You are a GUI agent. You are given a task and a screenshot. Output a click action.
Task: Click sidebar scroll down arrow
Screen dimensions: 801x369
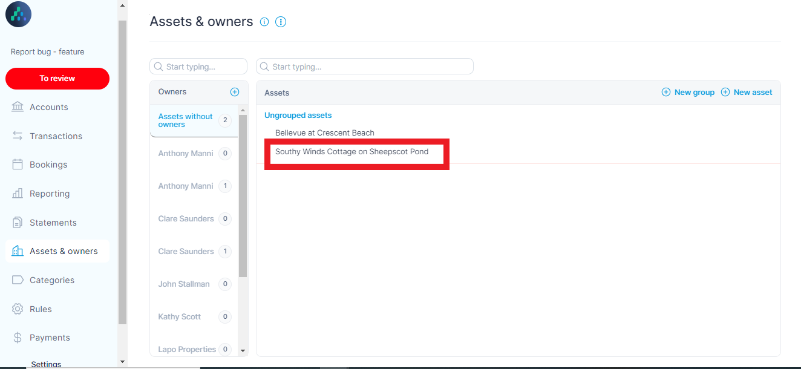pyautogui.click(x=122, y=362)
